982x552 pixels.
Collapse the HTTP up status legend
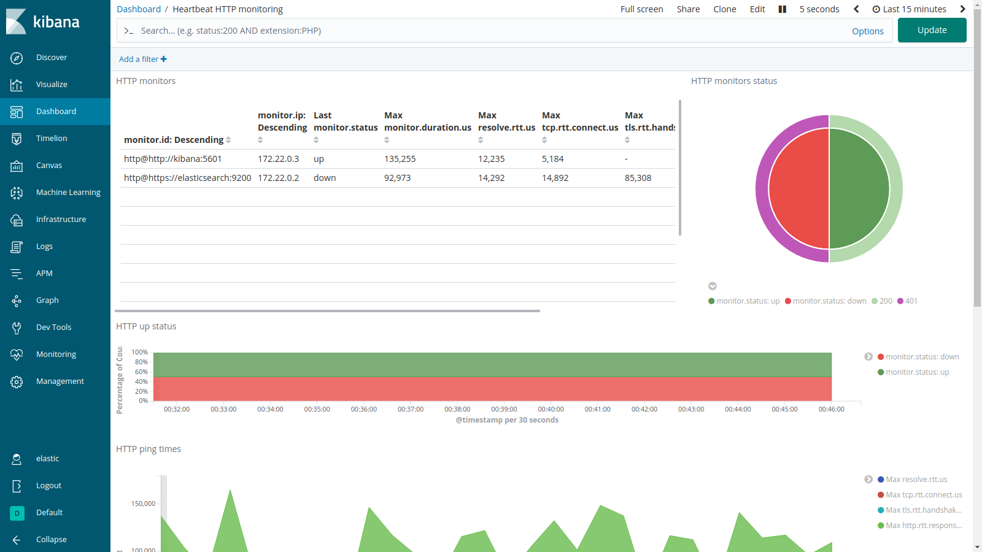868,357
